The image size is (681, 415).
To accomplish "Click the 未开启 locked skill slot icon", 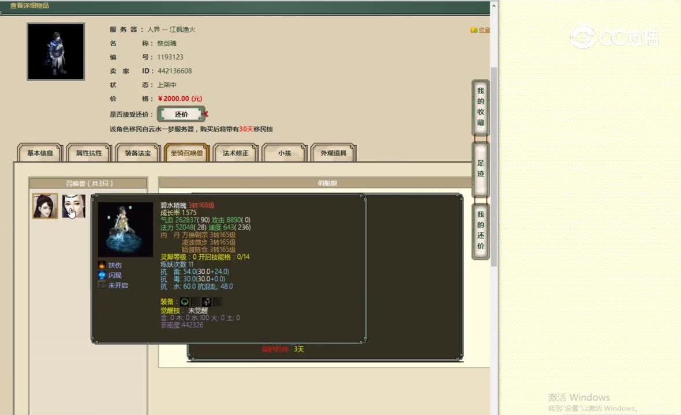I will point(102,285).
